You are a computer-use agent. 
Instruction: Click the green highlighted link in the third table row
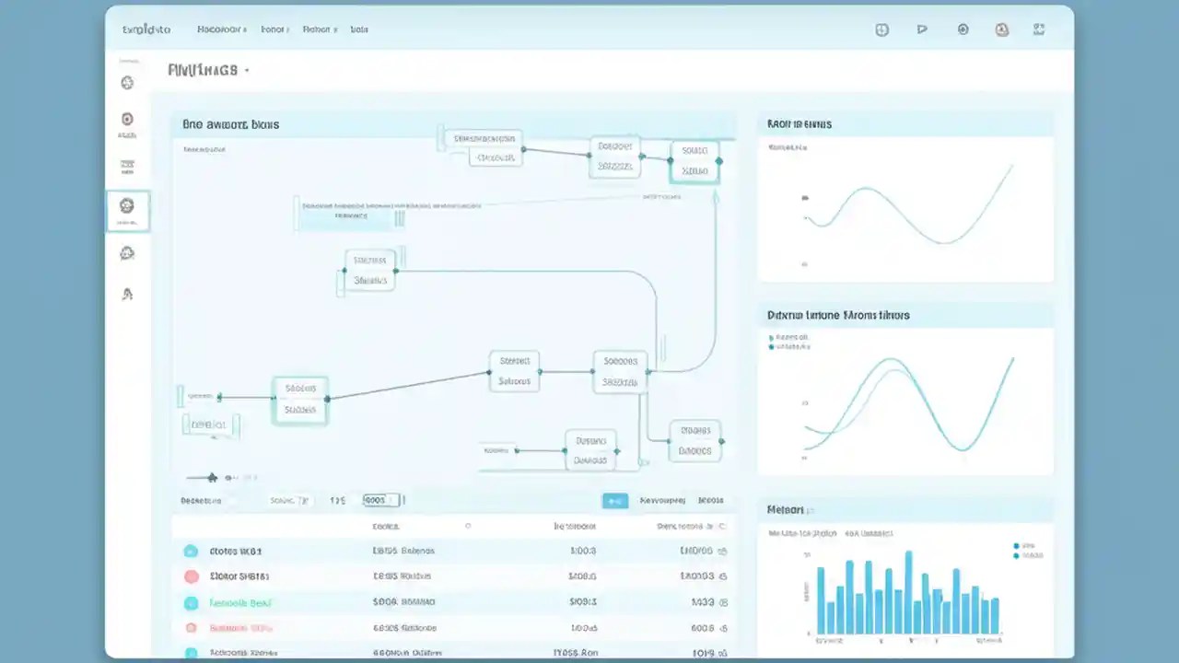coord(239,601)
